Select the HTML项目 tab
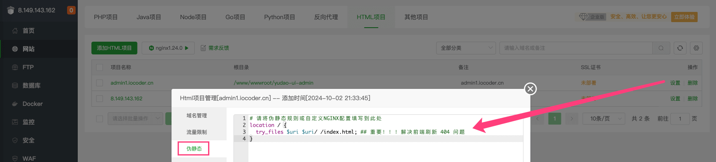The width and height of the screenshot is (716, 162). click(371, 17)
